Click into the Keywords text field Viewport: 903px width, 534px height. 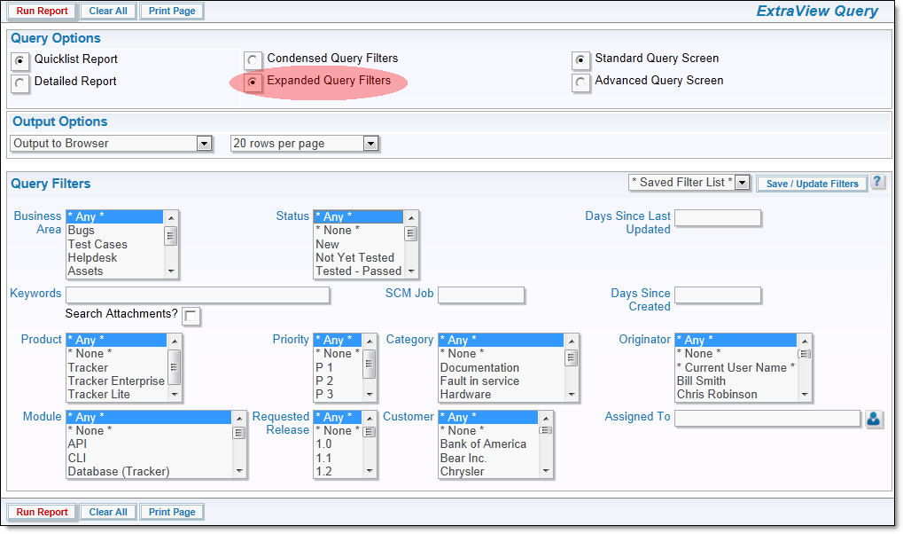point(198,294)
